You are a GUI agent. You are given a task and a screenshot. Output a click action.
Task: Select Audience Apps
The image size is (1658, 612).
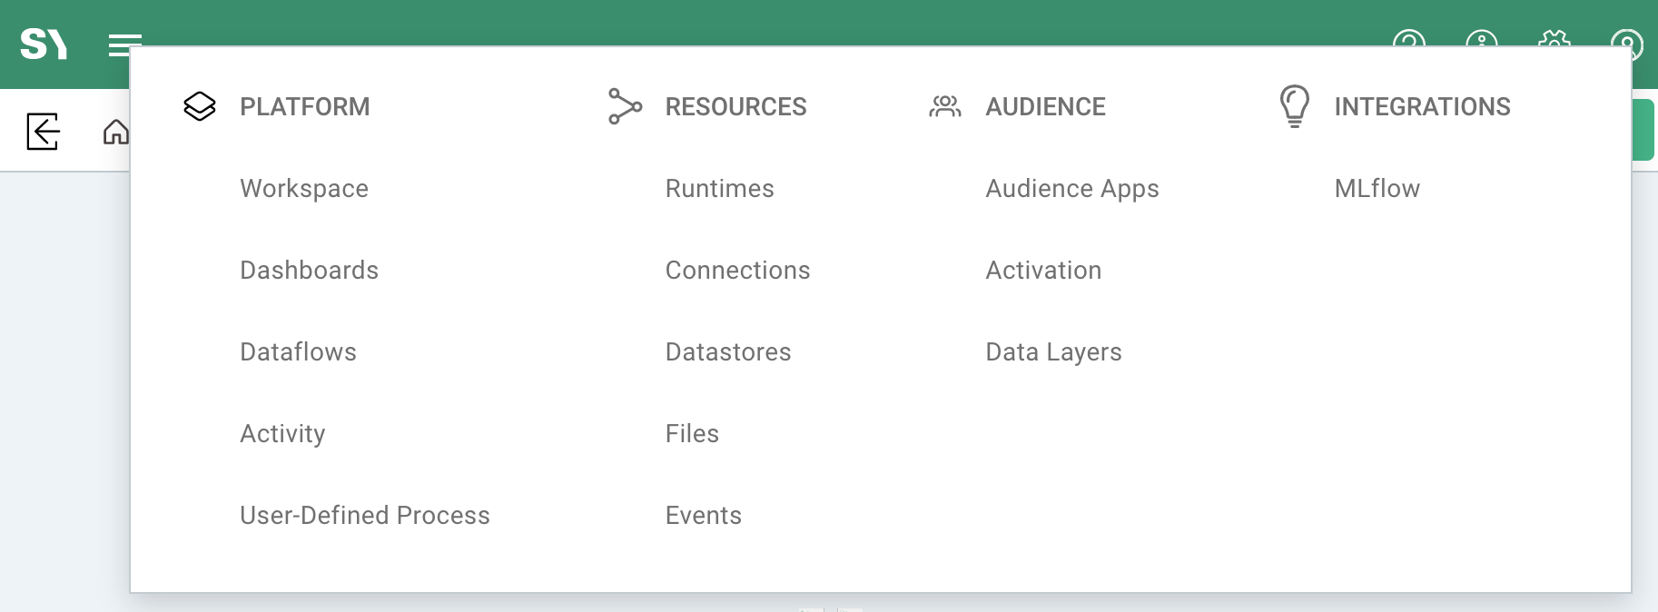[1071, 188]
